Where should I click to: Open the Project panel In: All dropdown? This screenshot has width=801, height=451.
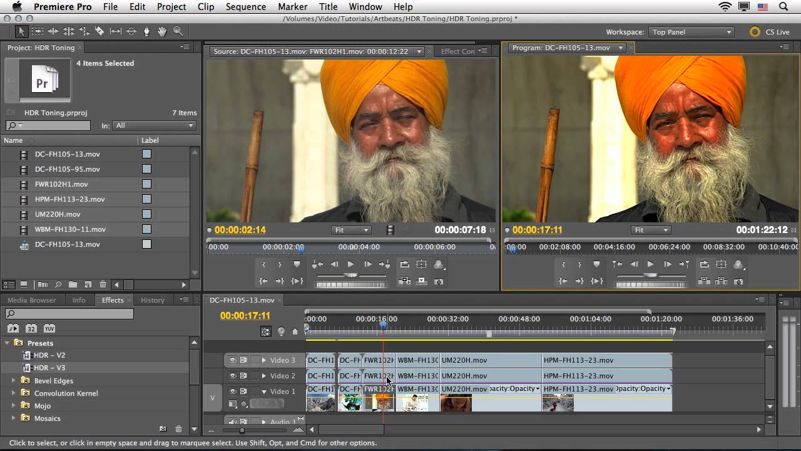pyautogui.click(x=155, y=125)
